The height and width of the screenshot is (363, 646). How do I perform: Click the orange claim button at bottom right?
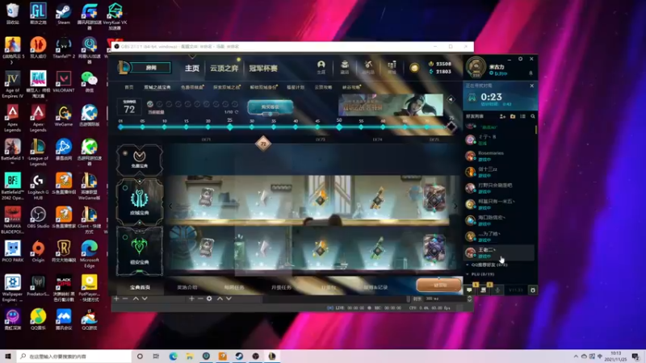(x=438, y=285)
